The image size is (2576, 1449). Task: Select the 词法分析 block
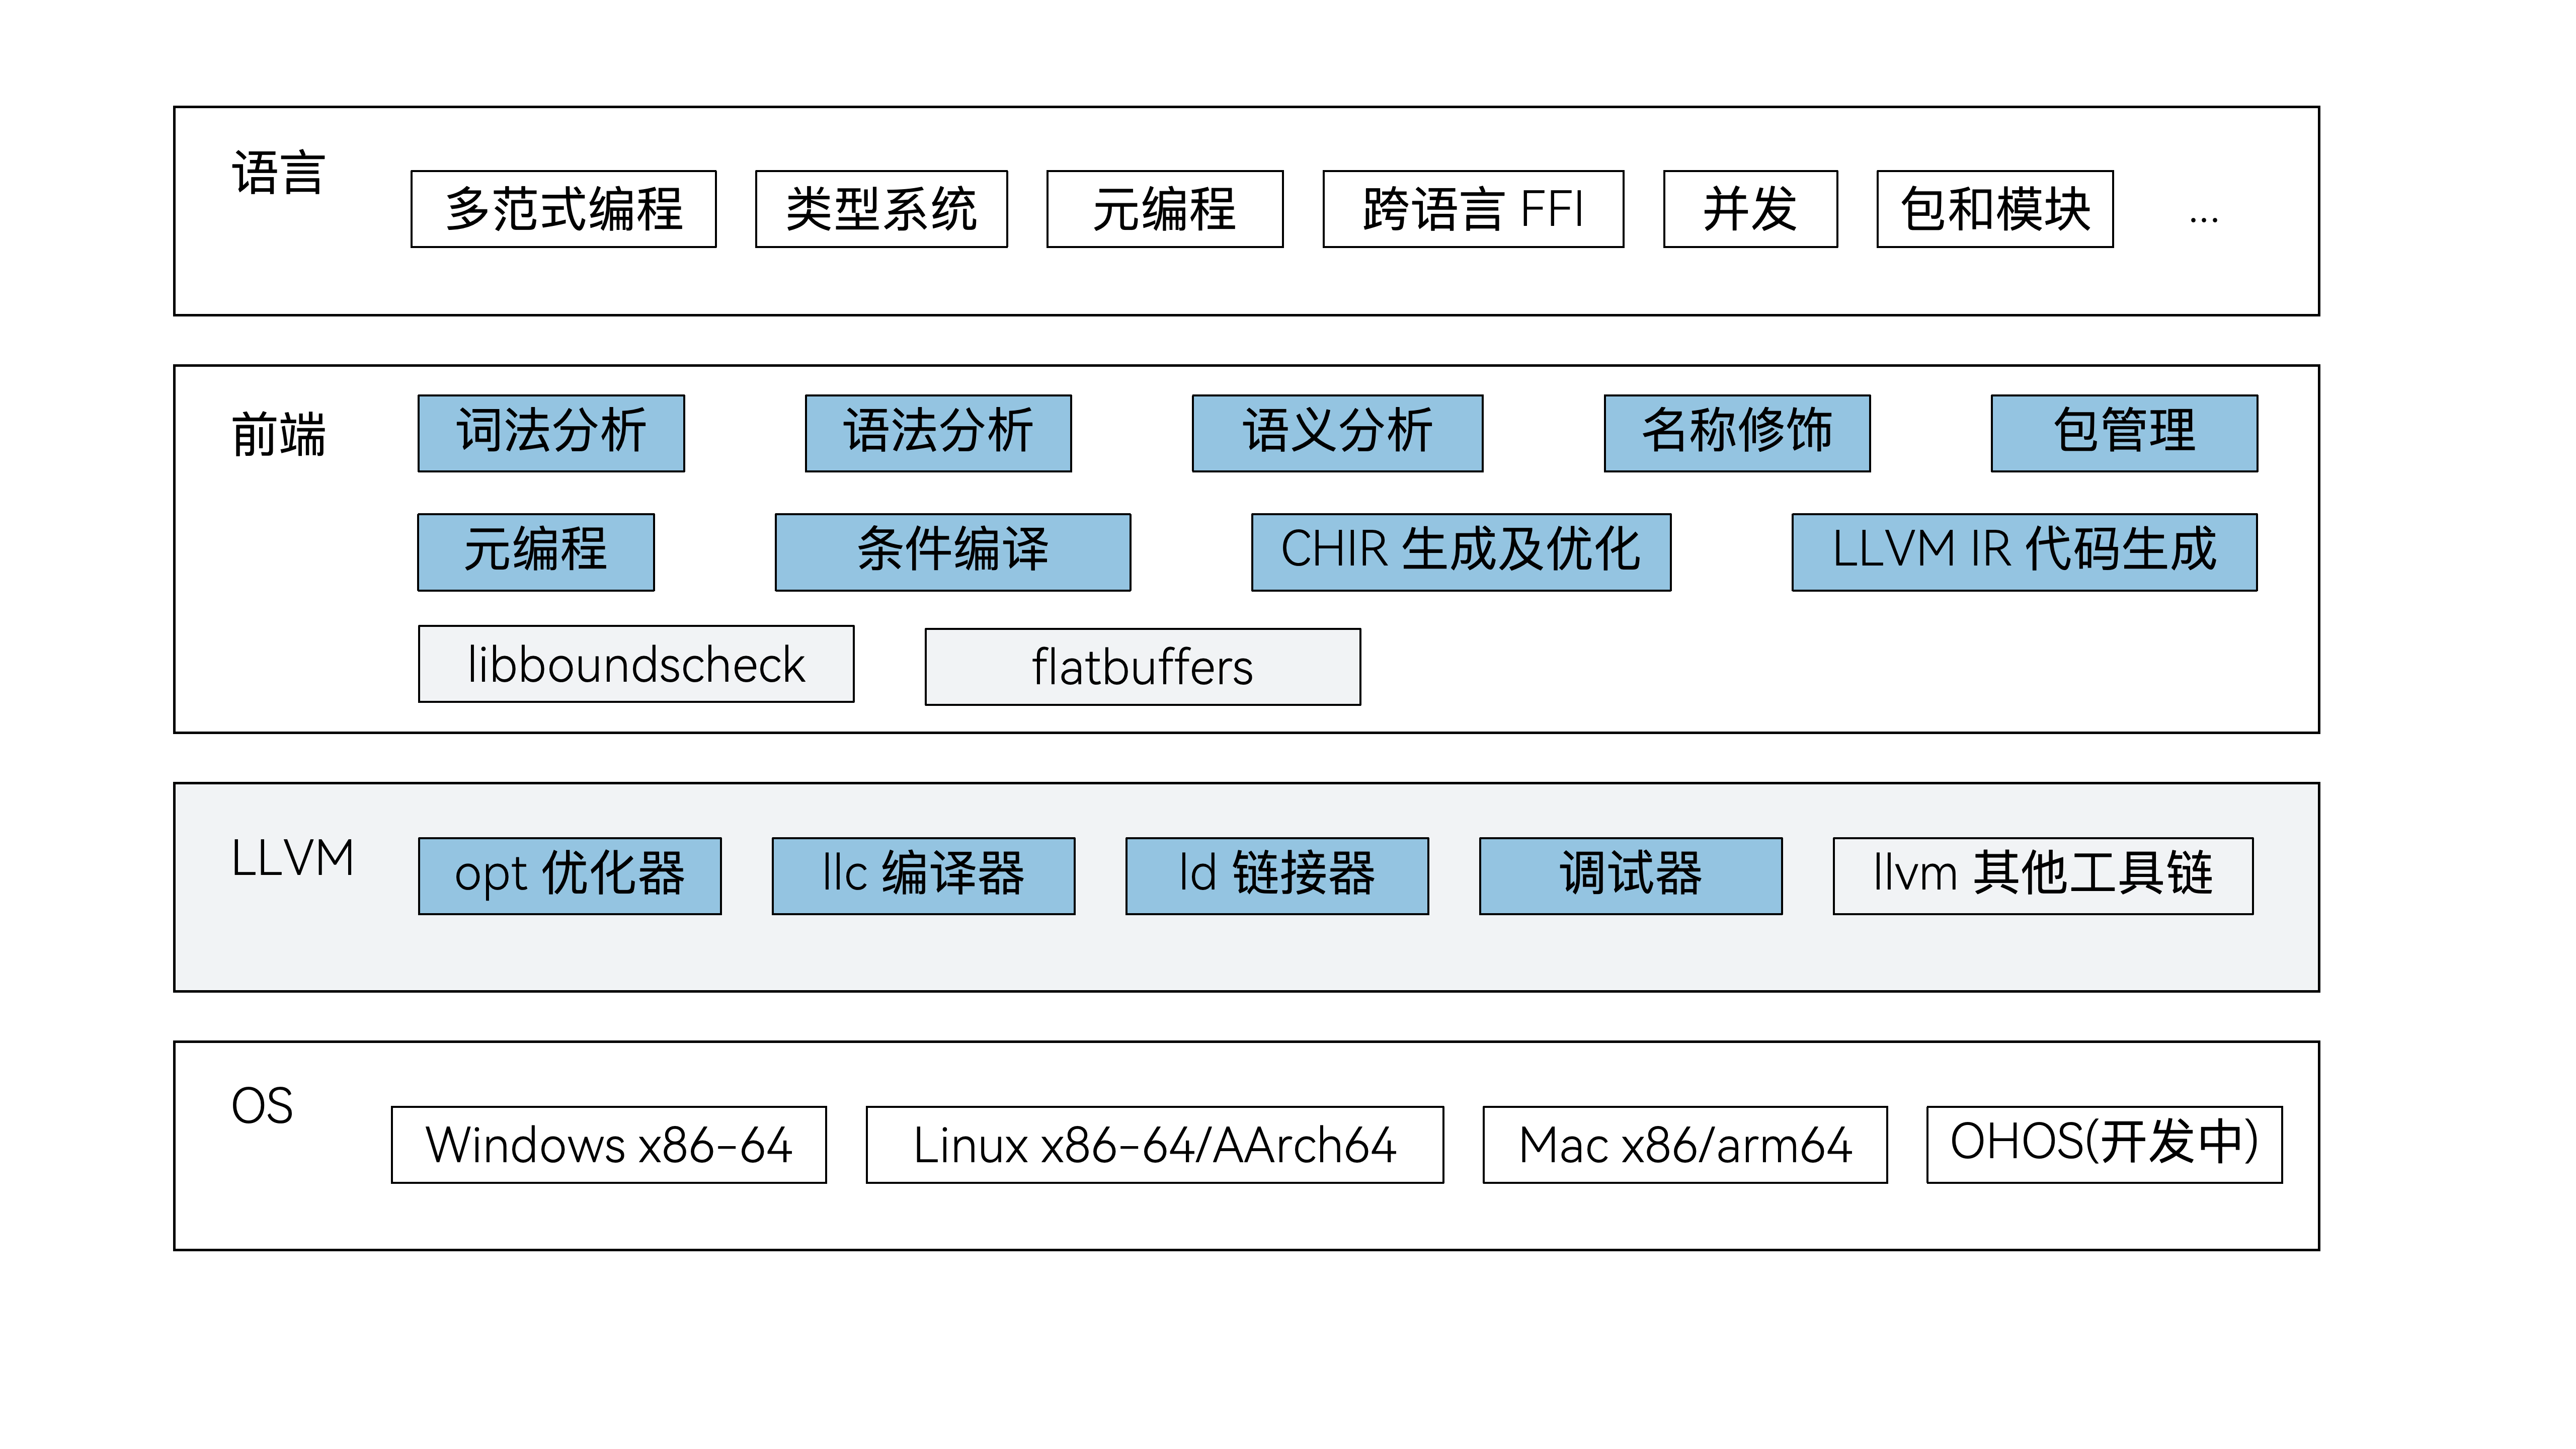(551, 433)
